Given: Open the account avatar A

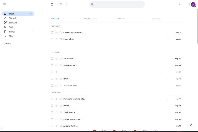Looking at the screenshot, I should (193, 4).
